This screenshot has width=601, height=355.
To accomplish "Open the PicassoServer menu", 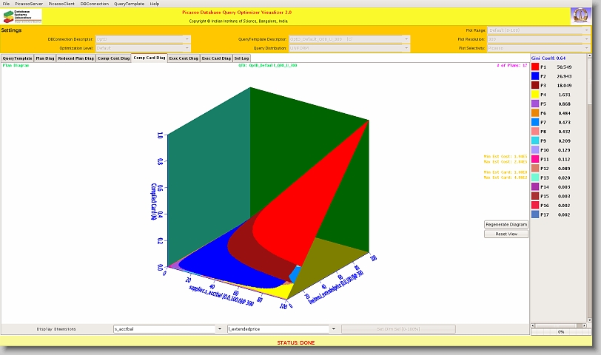I will pyautogui.click(x=29, y=4).
